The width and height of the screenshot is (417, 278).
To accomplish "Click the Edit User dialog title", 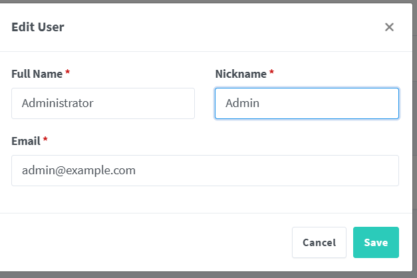I will pyautogui.click(x=38, y=27).
